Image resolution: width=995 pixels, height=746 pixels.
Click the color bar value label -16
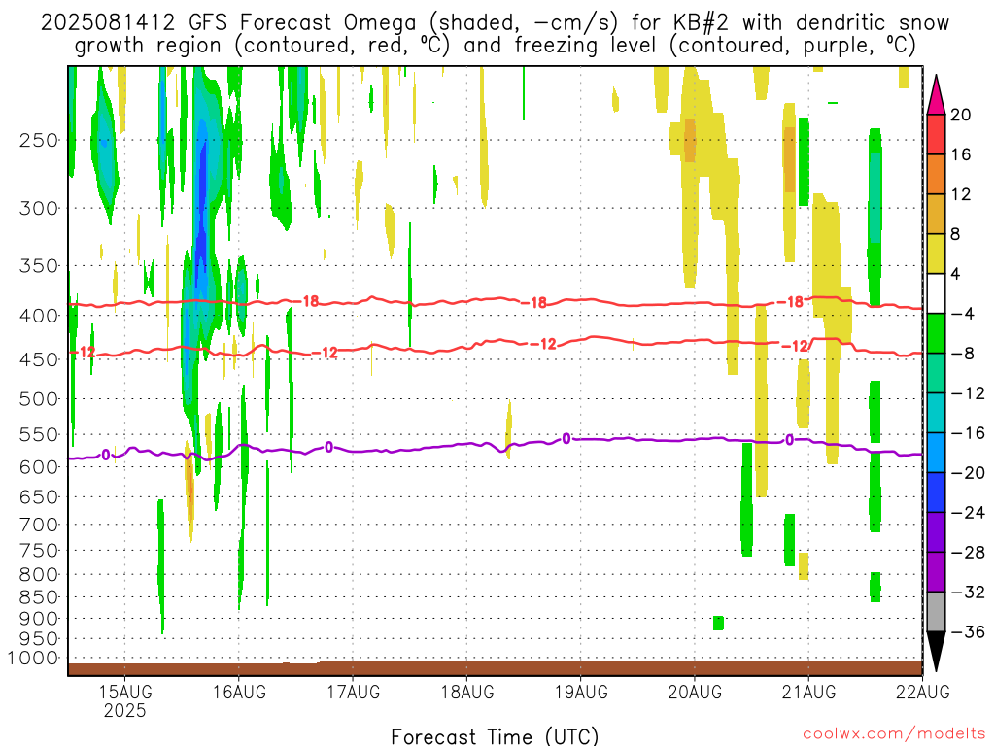(968, 432)
